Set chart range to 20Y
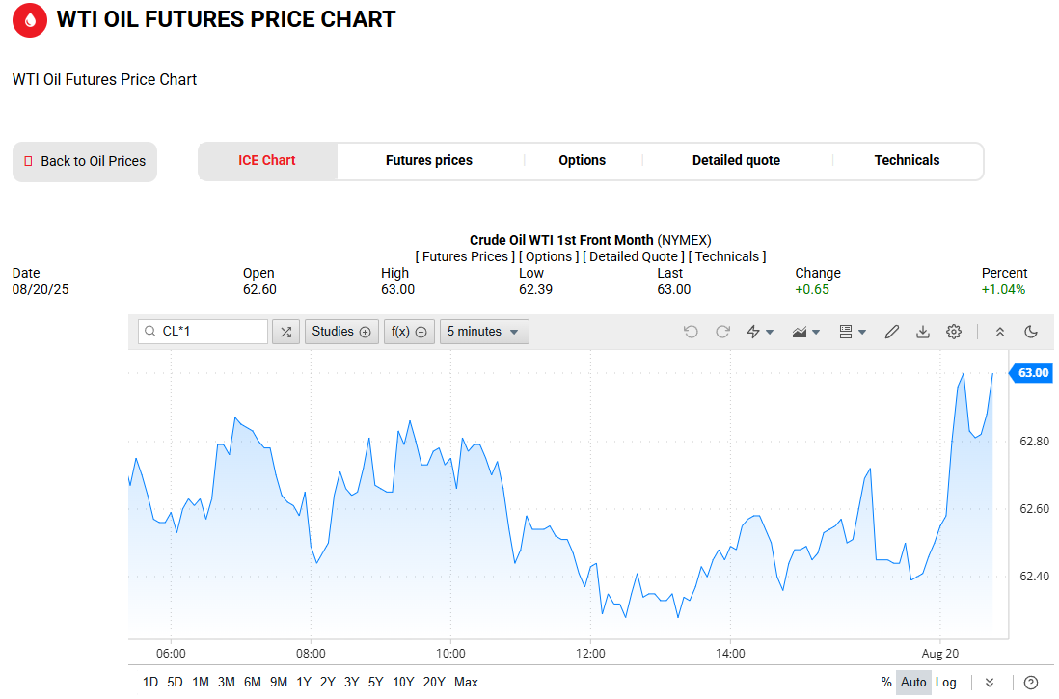The width and height of the screenshot is (1059, 699). (x=434, y=682)
